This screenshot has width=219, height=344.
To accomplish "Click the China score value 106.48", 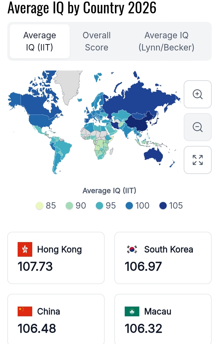I will coord(36,328).
